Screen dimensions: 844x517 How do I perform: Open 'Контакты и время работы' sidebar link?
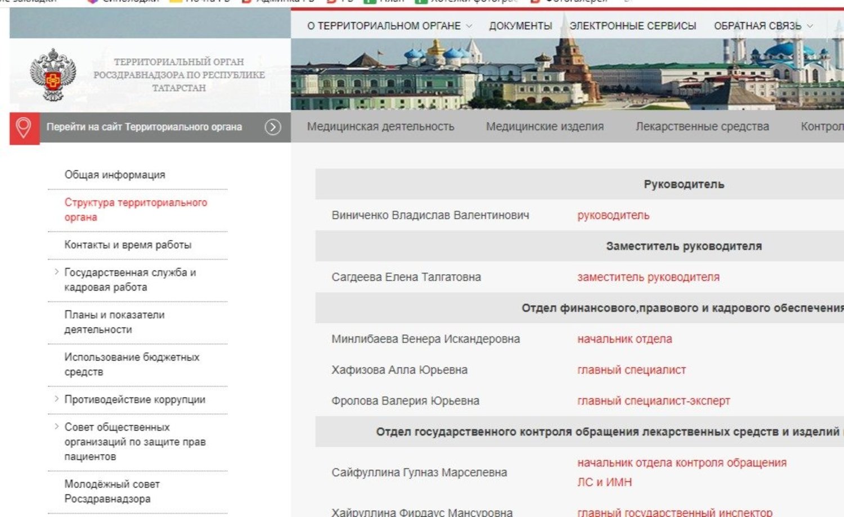point(128,245)
